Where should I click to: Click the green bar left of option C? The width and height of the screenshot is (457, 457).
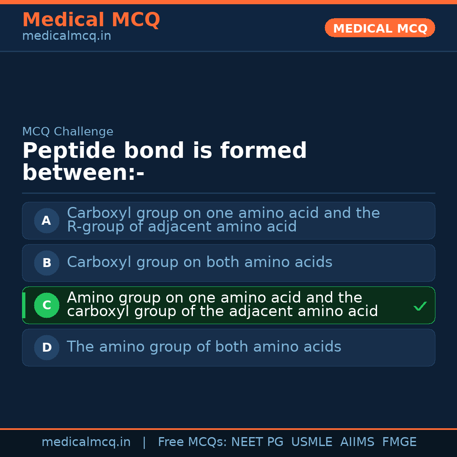(24, 305)
